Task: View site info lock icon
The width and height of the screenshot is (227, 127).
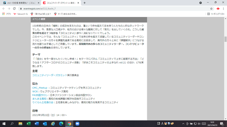Action: 21,8
